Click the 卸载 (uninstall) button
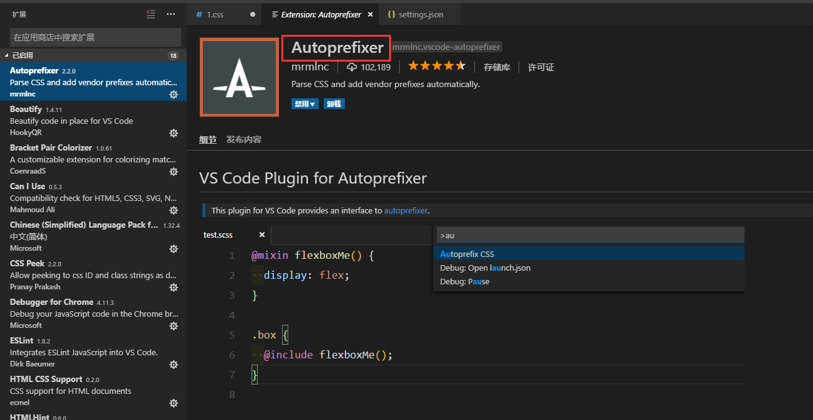The width and height of the screenshot is (813, 420). tap(334, 104)
